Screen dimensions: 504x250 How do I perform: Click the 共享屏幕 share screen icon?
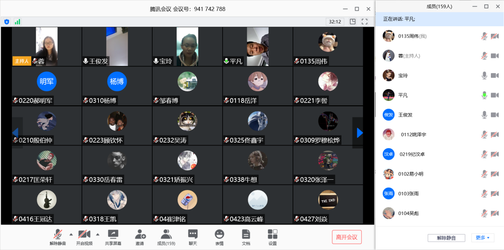pos(113,234)
